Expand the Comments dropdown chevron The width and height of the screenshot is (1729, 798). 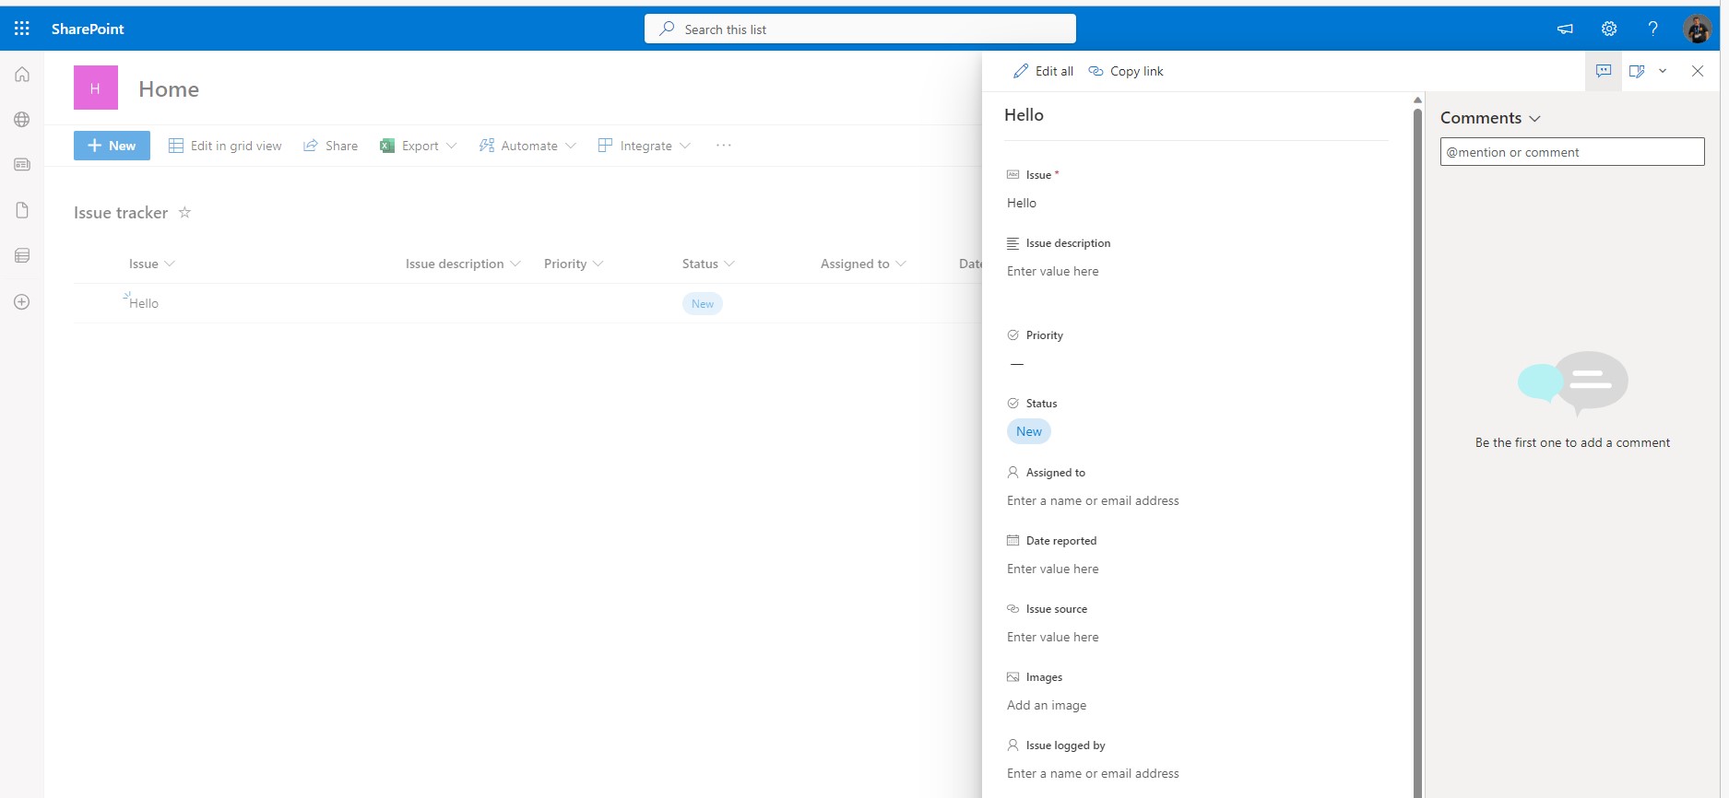1534,119
